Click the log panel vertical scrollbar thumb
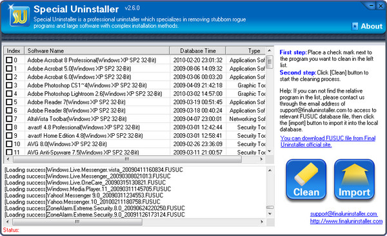Screen dimensions: 387x236 pyautogui.click(x=270, y=208)
